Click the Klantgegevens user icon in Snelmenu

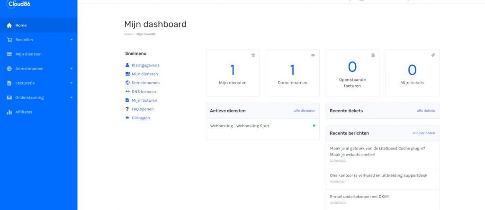pyautogui.click(x=127, y=65)
